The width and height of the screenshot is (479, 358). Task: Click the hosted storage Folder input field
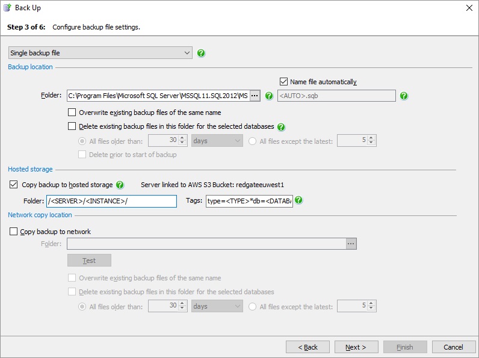coord(111,201)
